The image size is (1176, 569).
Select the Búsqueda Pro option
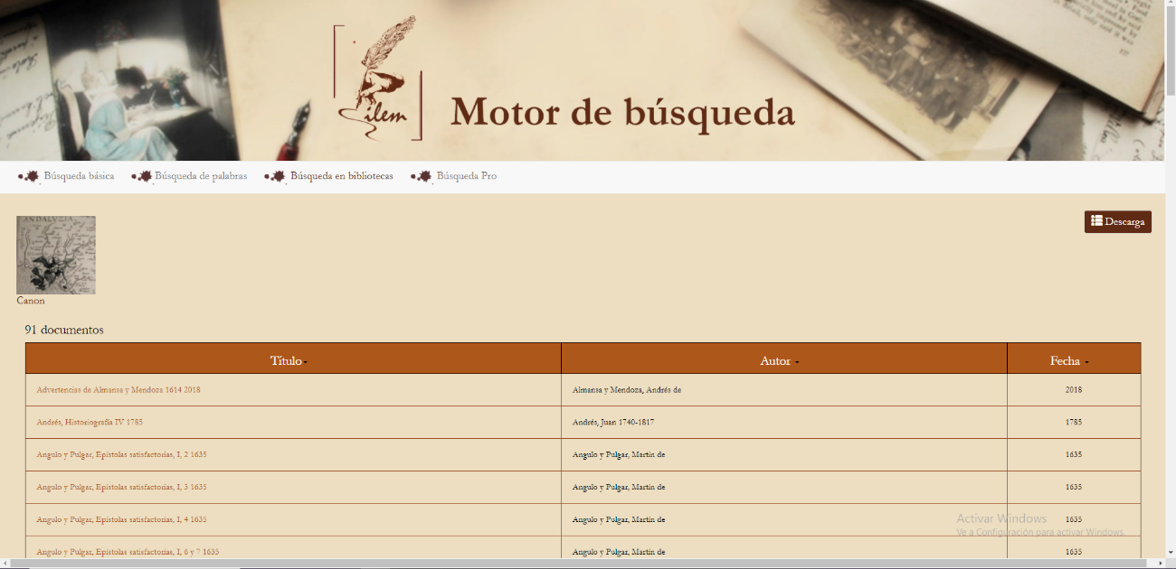pyautogui.click(x=466, y=176)
